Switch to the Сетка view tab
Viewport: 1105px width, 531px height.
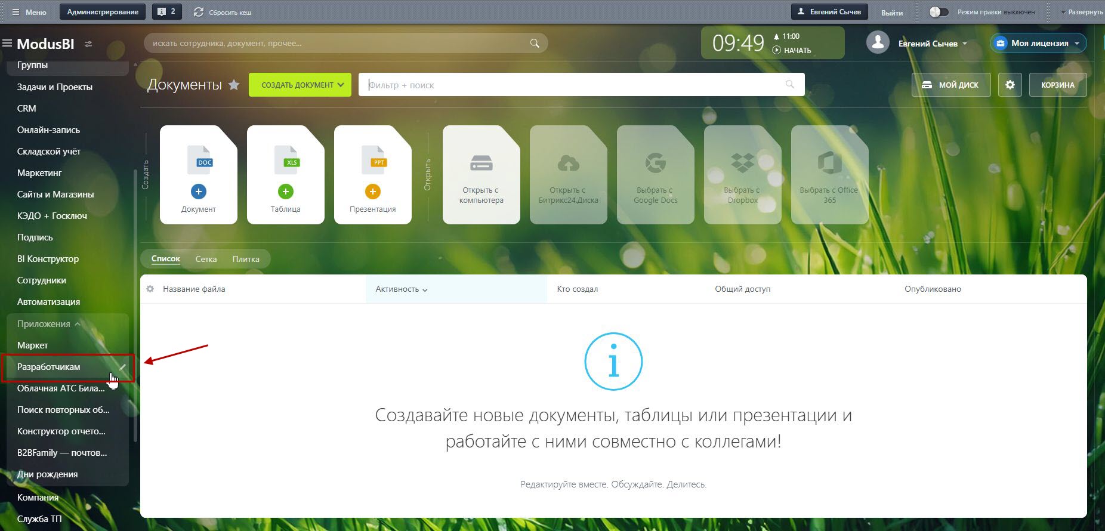[206, 259]
